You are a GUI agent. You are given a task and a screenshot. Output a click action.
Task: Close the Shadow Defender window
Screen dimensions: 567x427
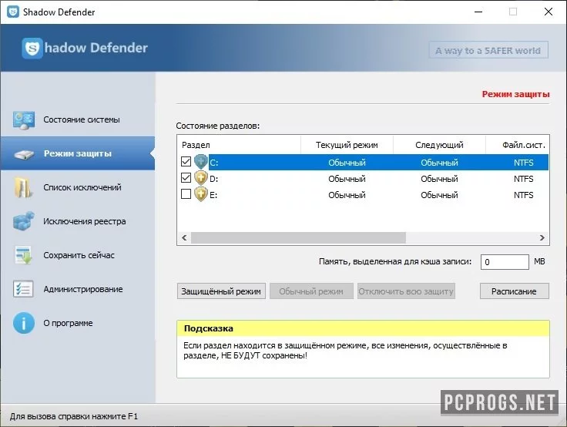549,12
